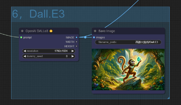Collapse the OpenAI DALLe3 node via its gray dot
Image resolution: width=181 pixels, height=105 pixels.
click(x=22, y=31)
